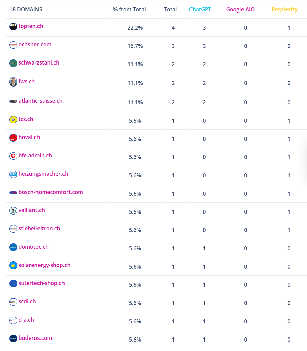The width and height of the screenshot is (307, 351).
Task: Sort by the % from Total header
Action: 129,9
